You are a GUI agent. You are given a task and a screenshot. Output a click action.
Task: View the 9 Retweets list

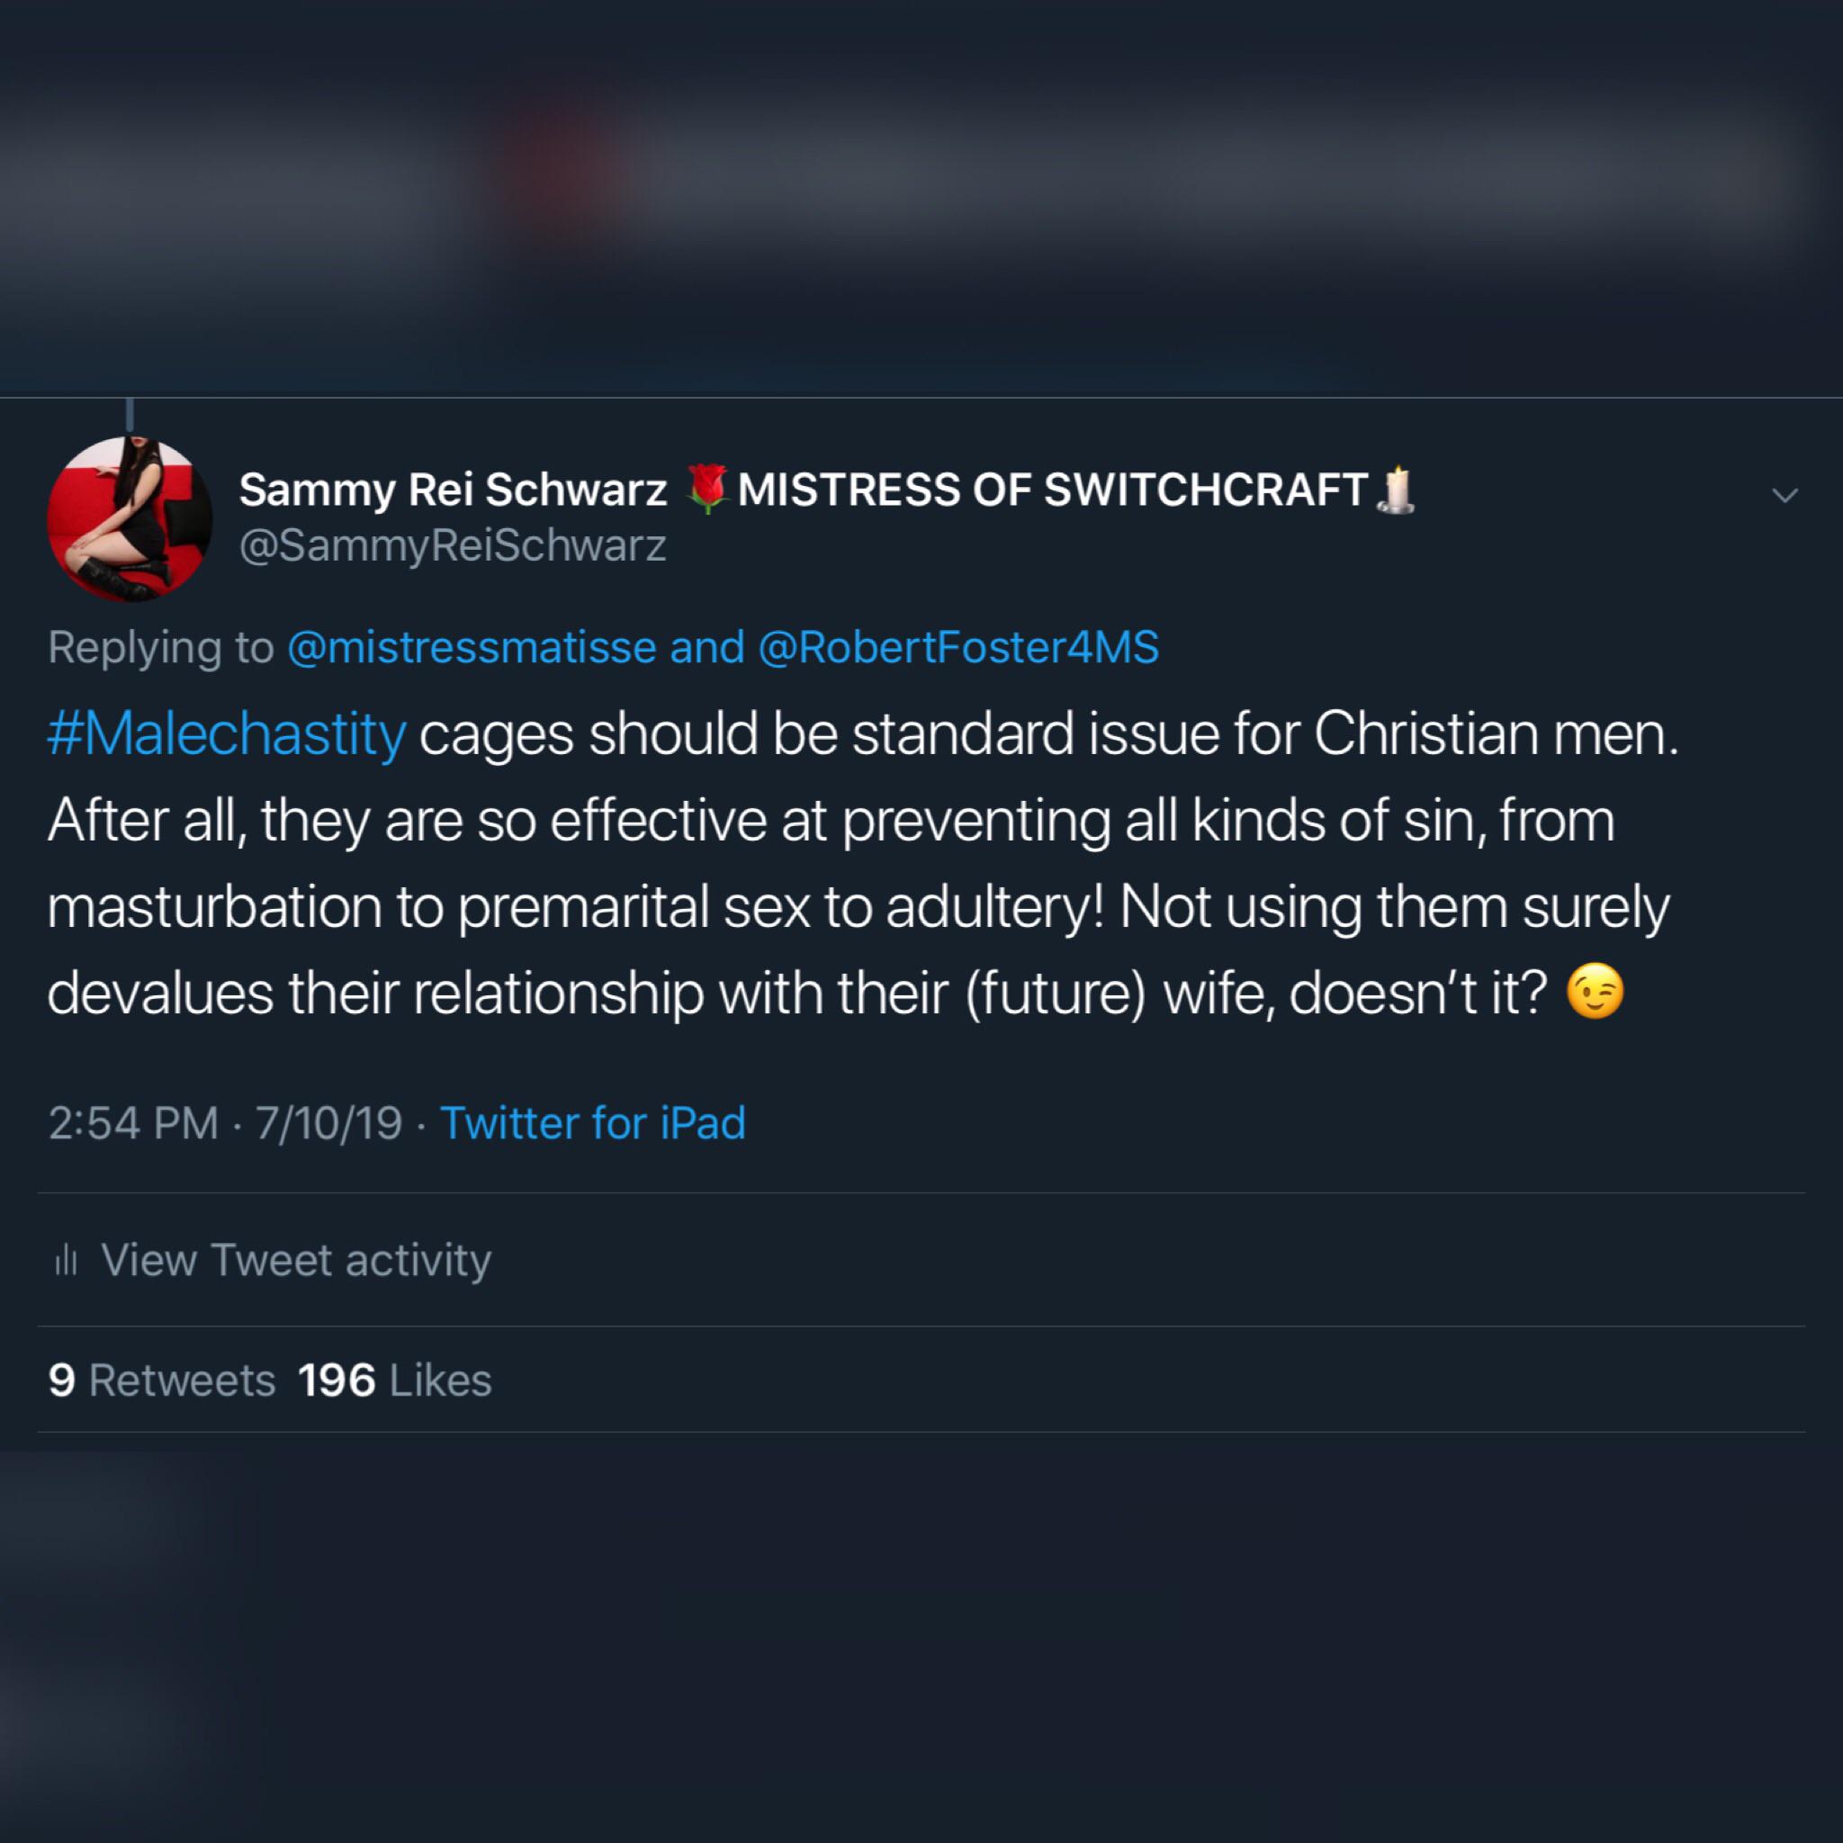(161, 1380)
